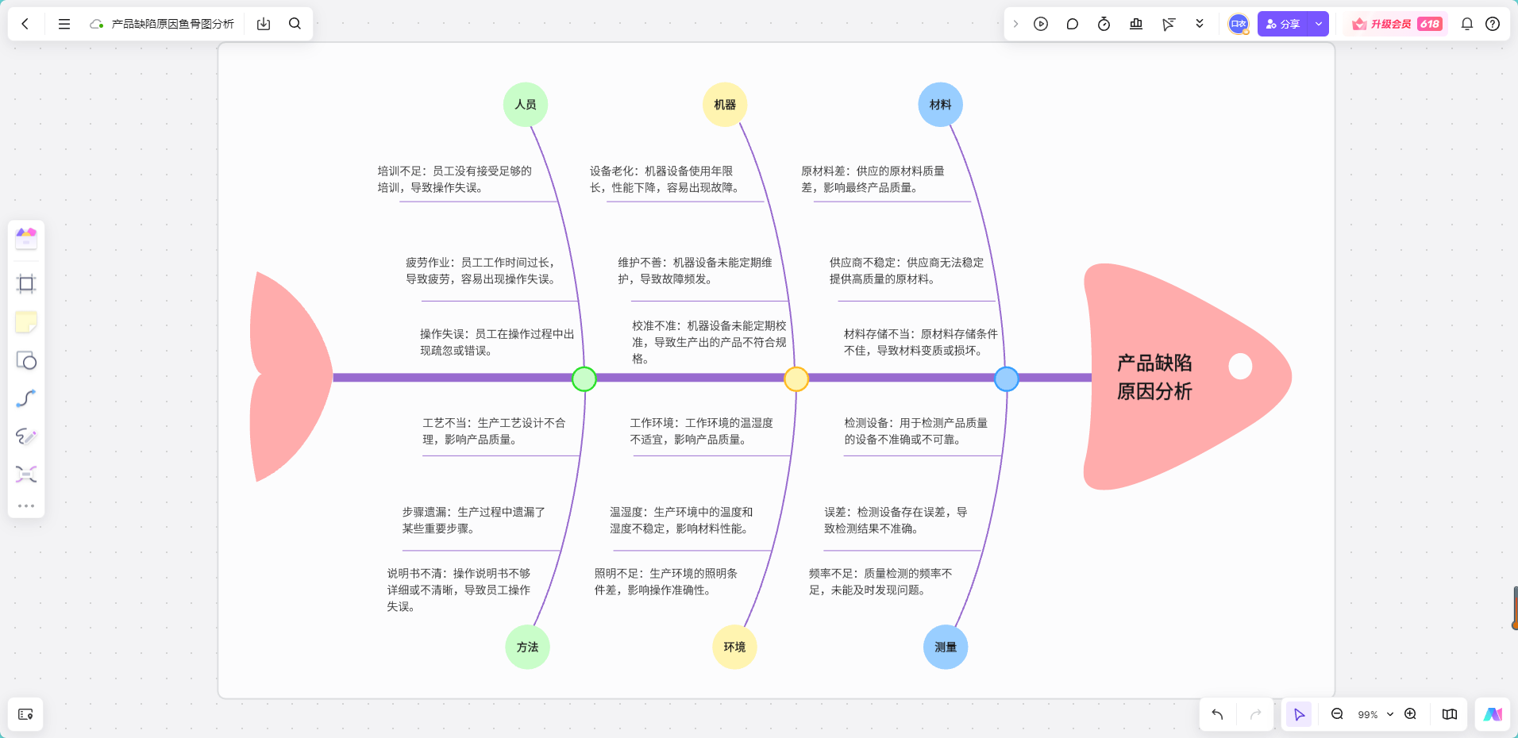Viewport: 1518px width, 738px height.
Task: Open the help question mark icon
Action: (x=1493, y=24)
